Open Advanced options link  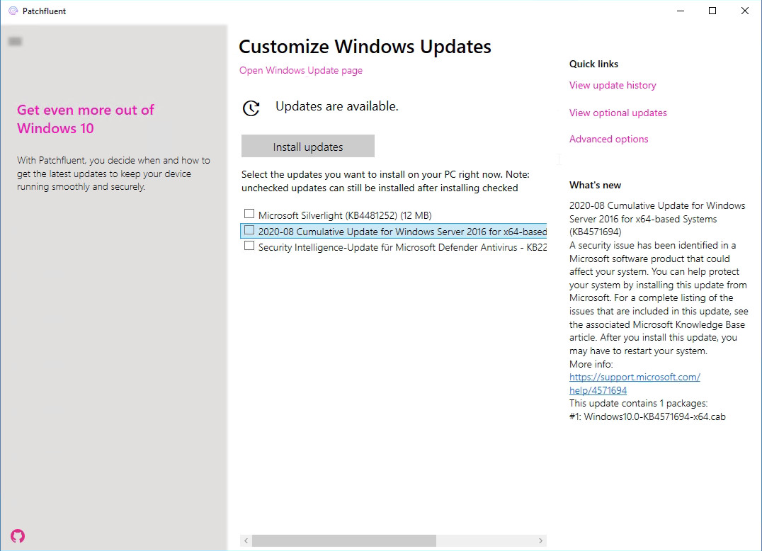609,139
